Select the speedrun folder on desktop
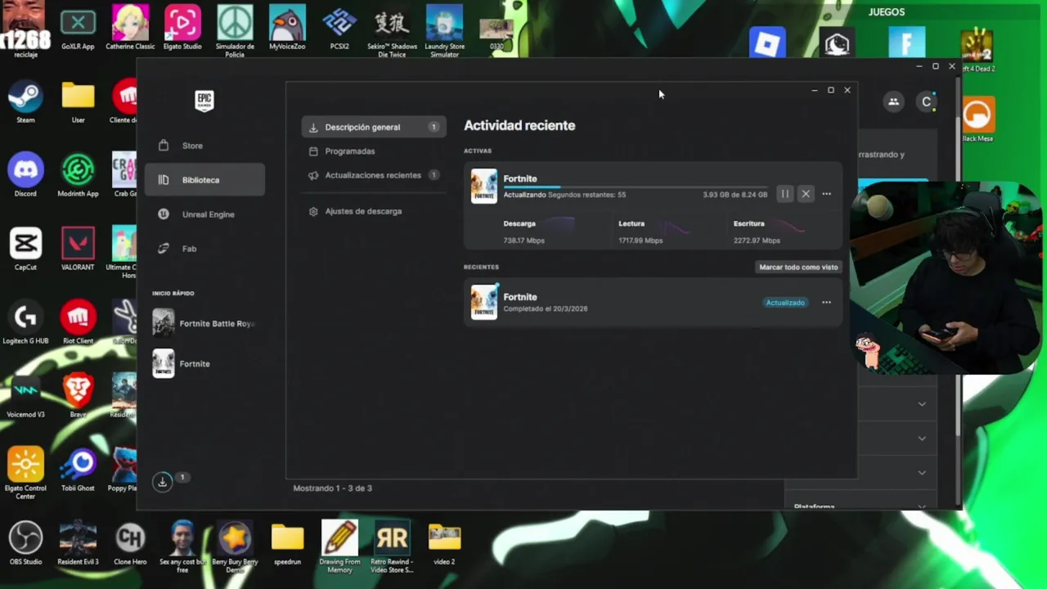 pyautogui.click(x=287, y=544)
